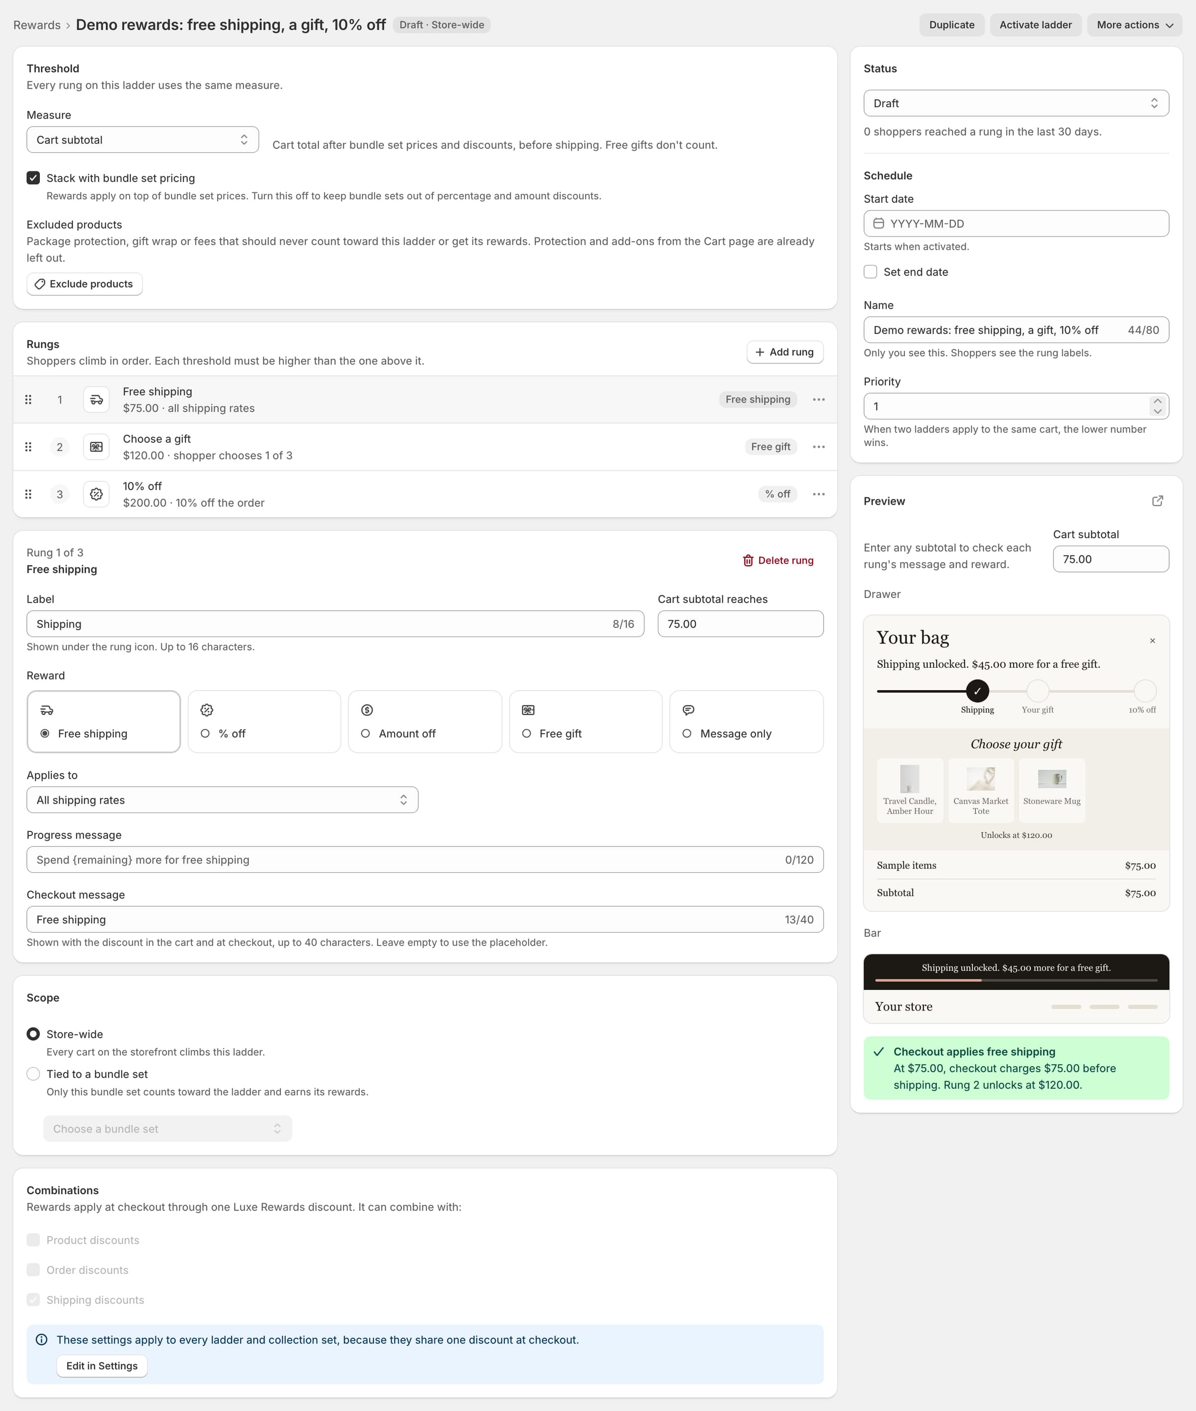Click the Delete rung trash icon
Image resolution: width=1196 pixels, height=1411 pixels.
coord(748,561)
